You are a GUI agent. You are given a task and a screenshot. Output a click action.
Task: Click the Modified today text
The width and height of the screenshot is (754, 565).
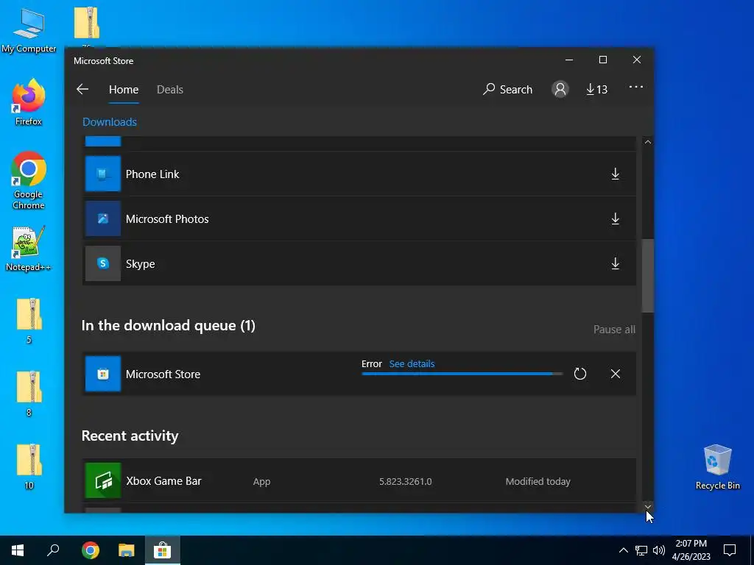538,481
